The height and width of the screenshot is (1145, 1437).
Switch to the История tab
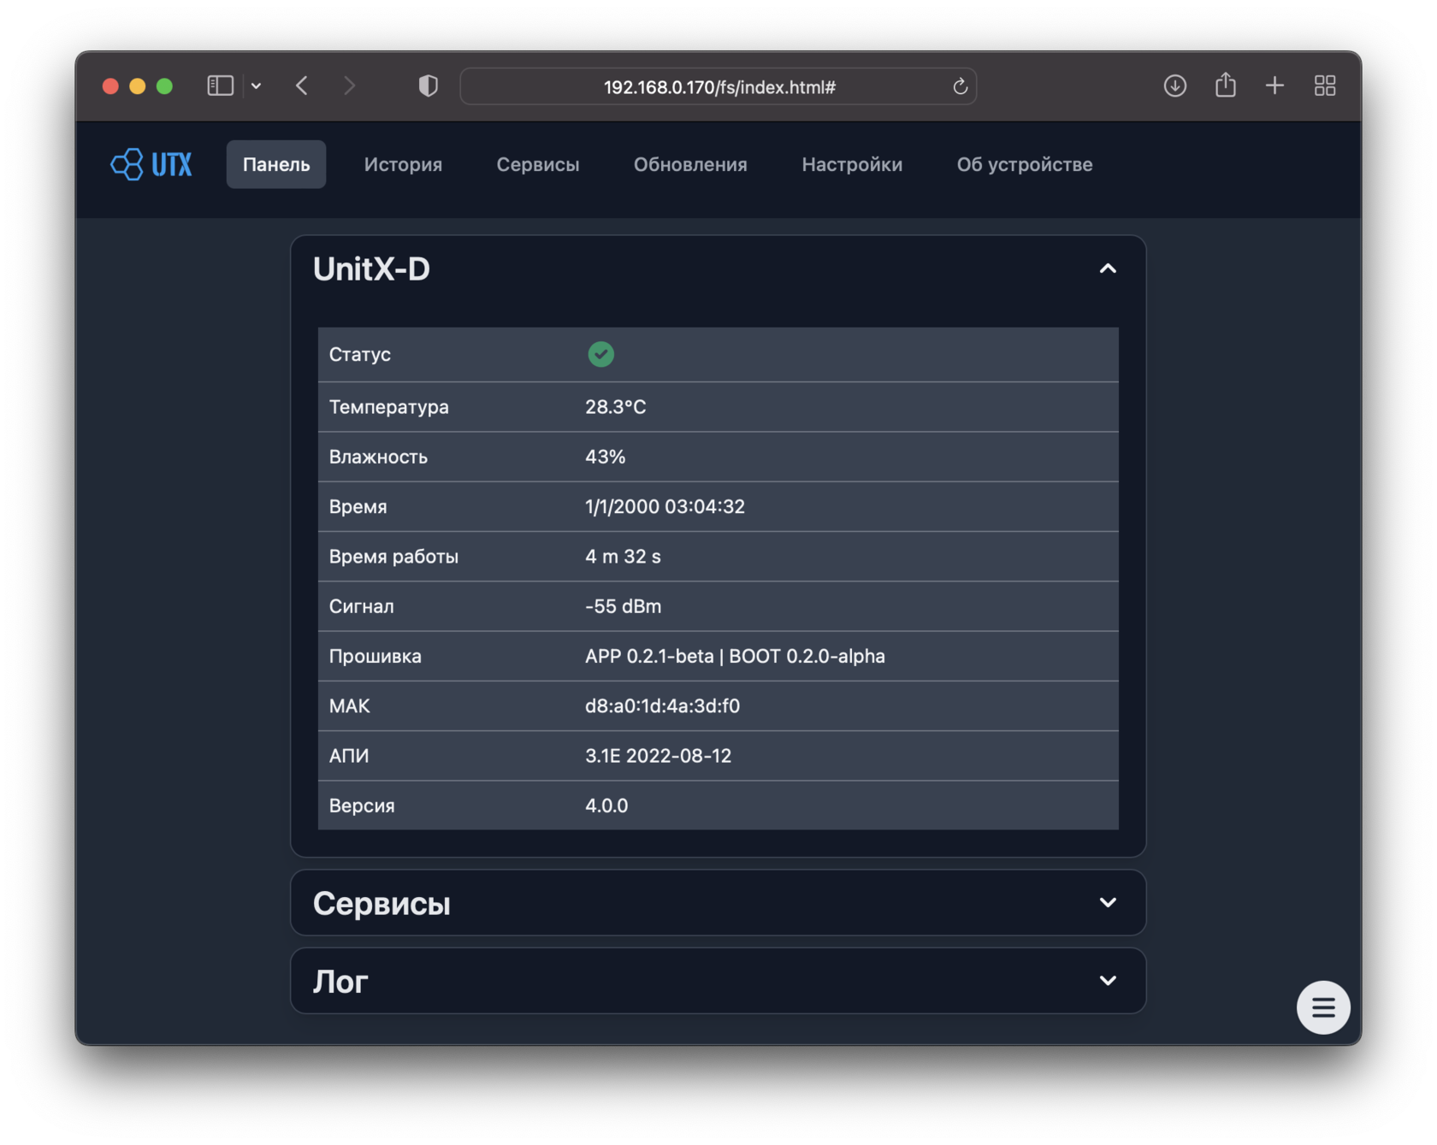pyautogui.click(x=403, y=164)
